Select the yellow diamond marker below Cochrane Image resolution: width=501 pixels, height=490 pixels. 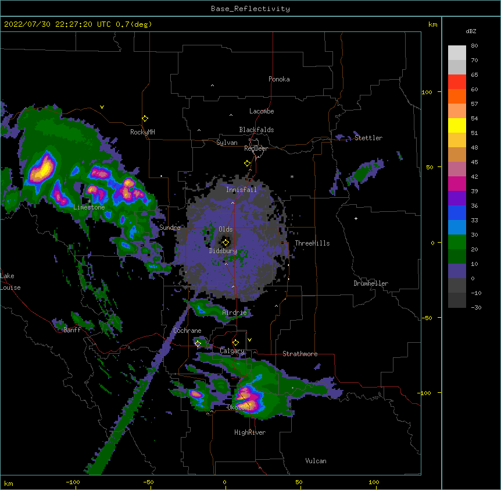tap(198, 343)
